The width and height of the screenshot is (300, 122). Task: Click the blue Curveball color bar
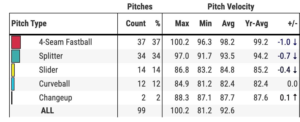(x=13, y=84)
